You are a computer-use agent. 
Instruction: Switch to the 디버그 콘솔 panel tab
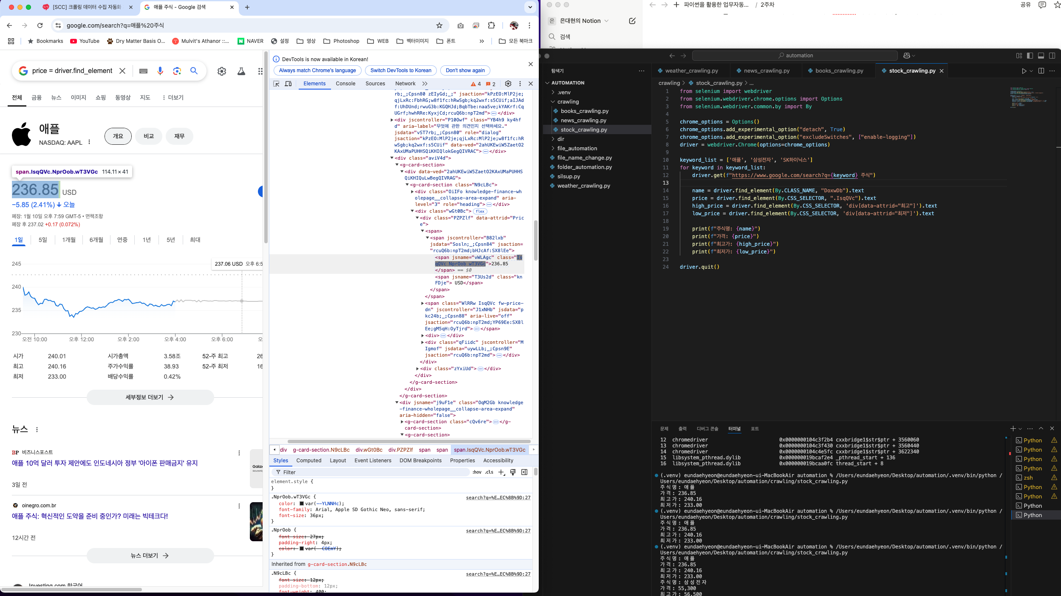pos(707,429)
